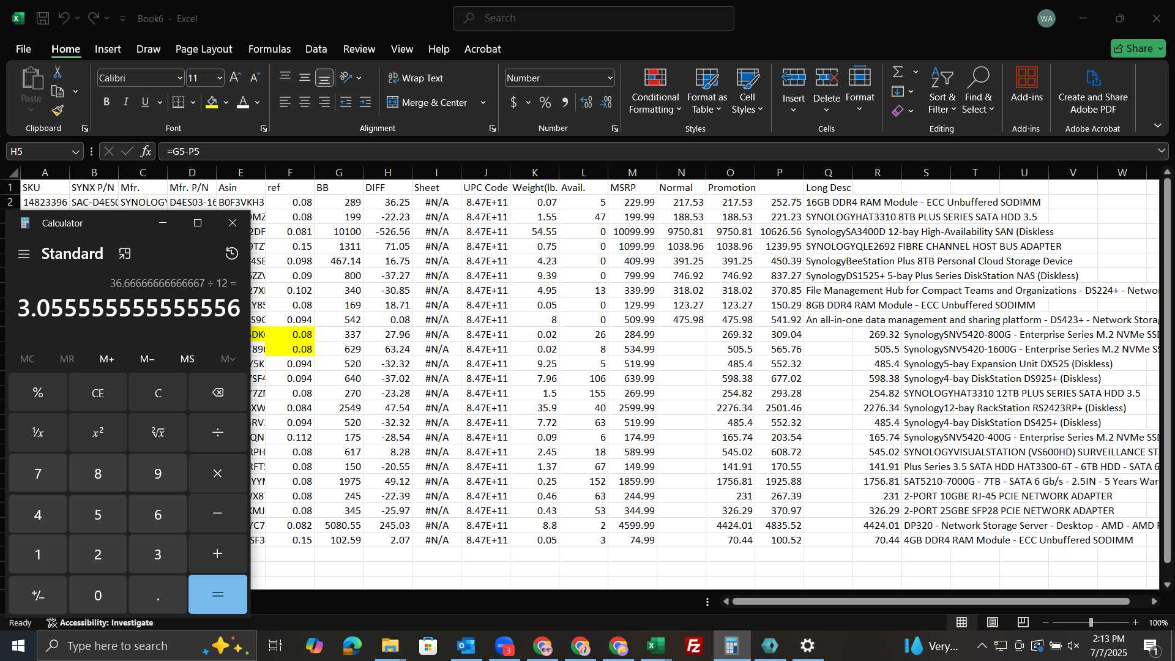
Task: Switch to the Review tab
Action: coord(359,49)
